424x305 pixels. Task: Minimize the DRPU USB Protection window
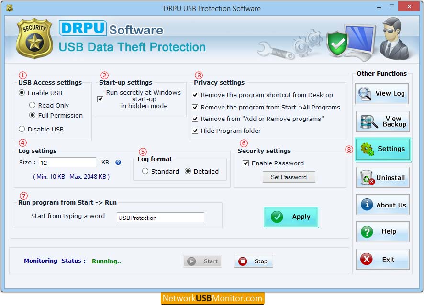(x=379, y=7)
